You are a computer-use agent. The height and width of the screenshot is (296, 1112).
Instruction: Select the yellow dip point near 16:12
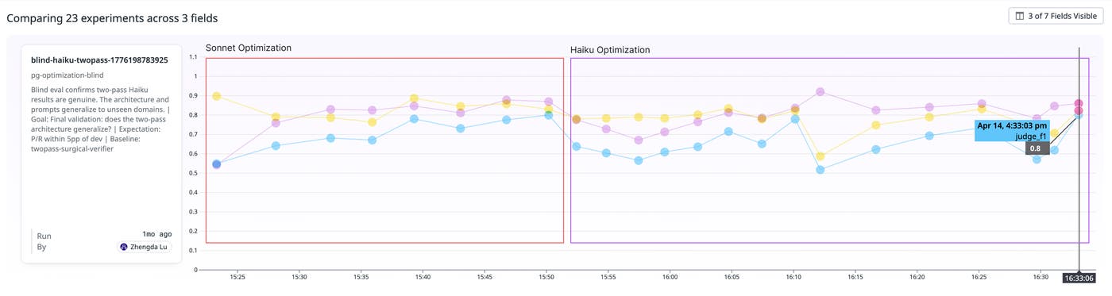820,156
